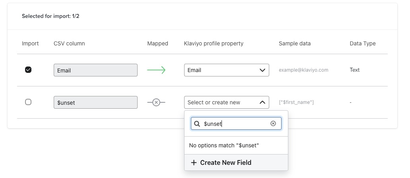Click the 'Klaviyo profile property' column header
Viewport: 410px width, 178px height.
pos(214,43)
